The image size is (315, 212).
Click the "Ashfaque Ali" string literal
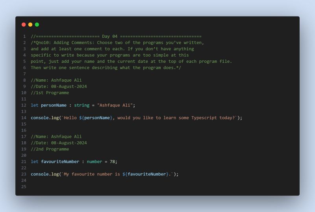point(115,105)
